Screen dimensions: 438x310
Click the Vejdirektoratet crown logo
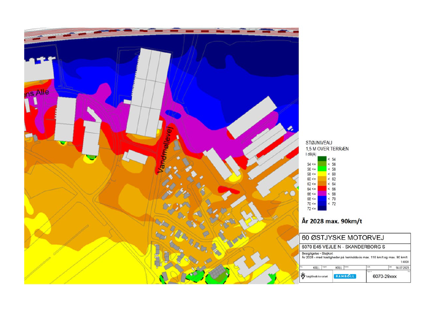303,276
